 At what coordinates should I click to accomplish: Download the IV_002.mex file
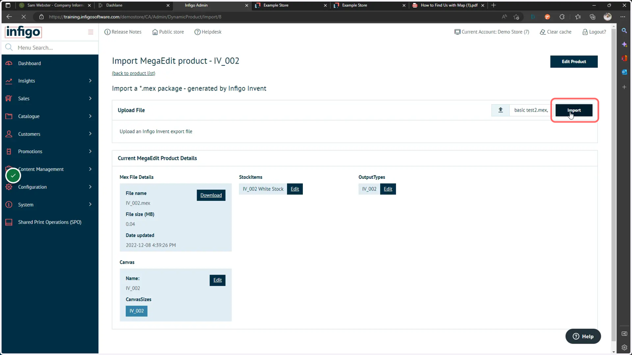pos(211,195)
